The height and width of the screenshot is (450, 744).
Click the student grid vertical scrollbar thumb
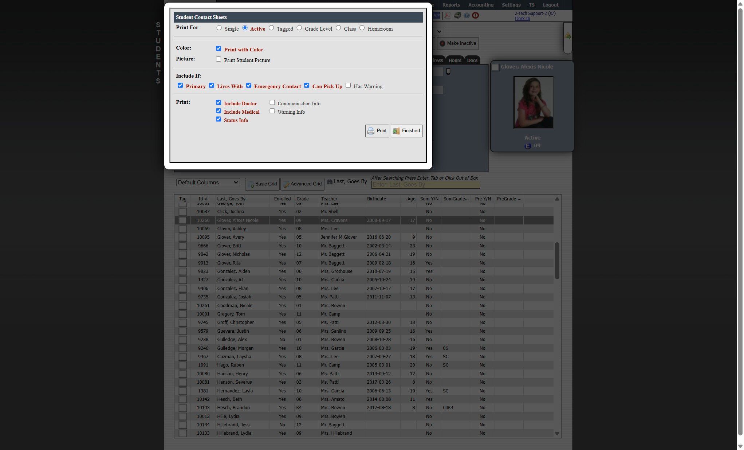(x=557, y=261)
